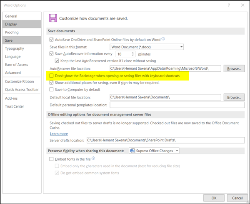Go to Customize Ribbon settings

[19, 81]
